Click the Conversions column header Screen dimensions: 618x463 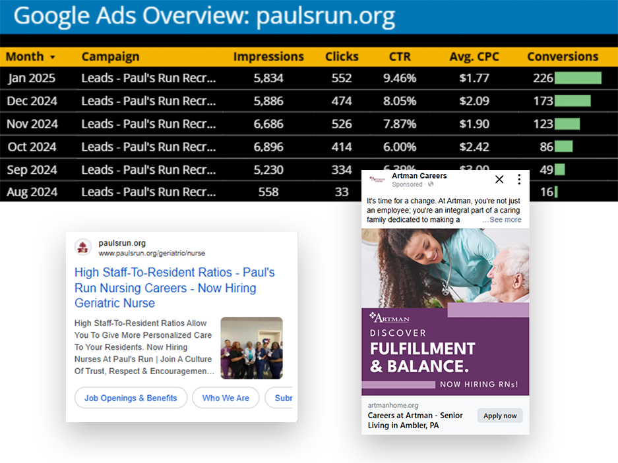[563, 57]
